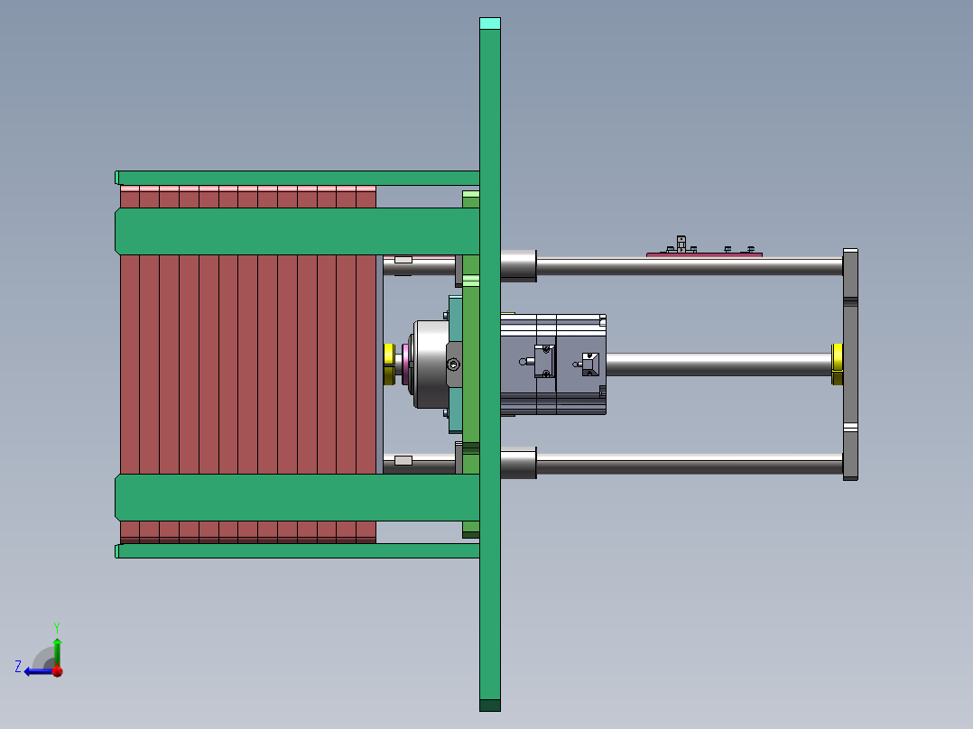Select the lower thick green support arm
The width and height of the screenshot is (973, 729).
click(297, 498)
